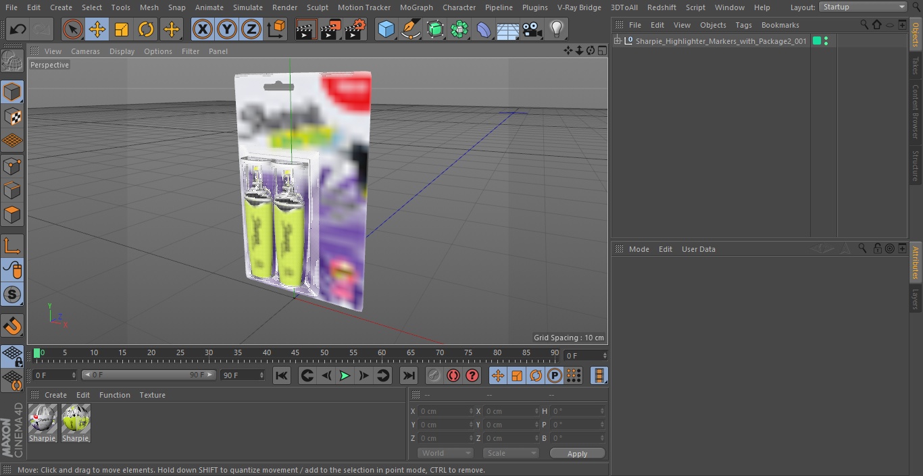Viewport: 923px width, 476px height.
Task: Open Object Manager Bookmarks menu
Action: (780, 25)
